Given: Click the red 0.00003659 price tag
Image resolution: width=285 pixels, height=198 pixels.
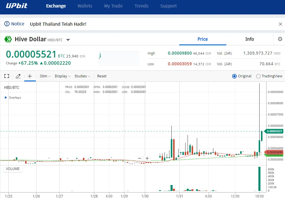Looking at the screenshot, I should (274, 152).
